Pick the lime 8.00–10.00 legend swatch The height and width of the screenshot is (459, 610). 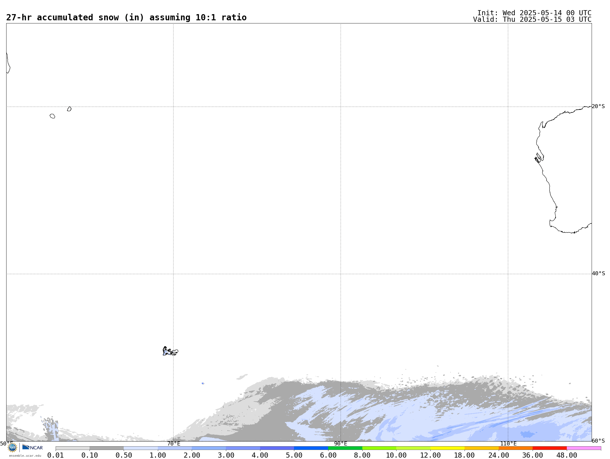[x=379, y=448]
